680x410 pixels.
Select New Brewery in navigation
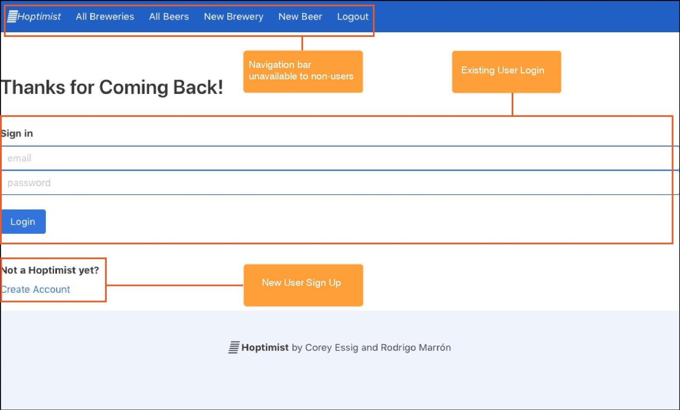click(233, 17)
